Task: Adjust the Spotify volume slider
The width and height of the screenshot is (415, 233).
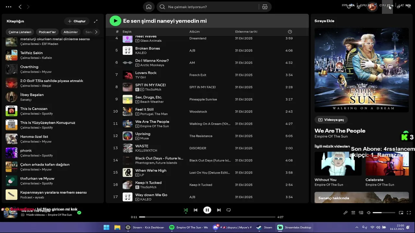Action: tap(384, 213)
